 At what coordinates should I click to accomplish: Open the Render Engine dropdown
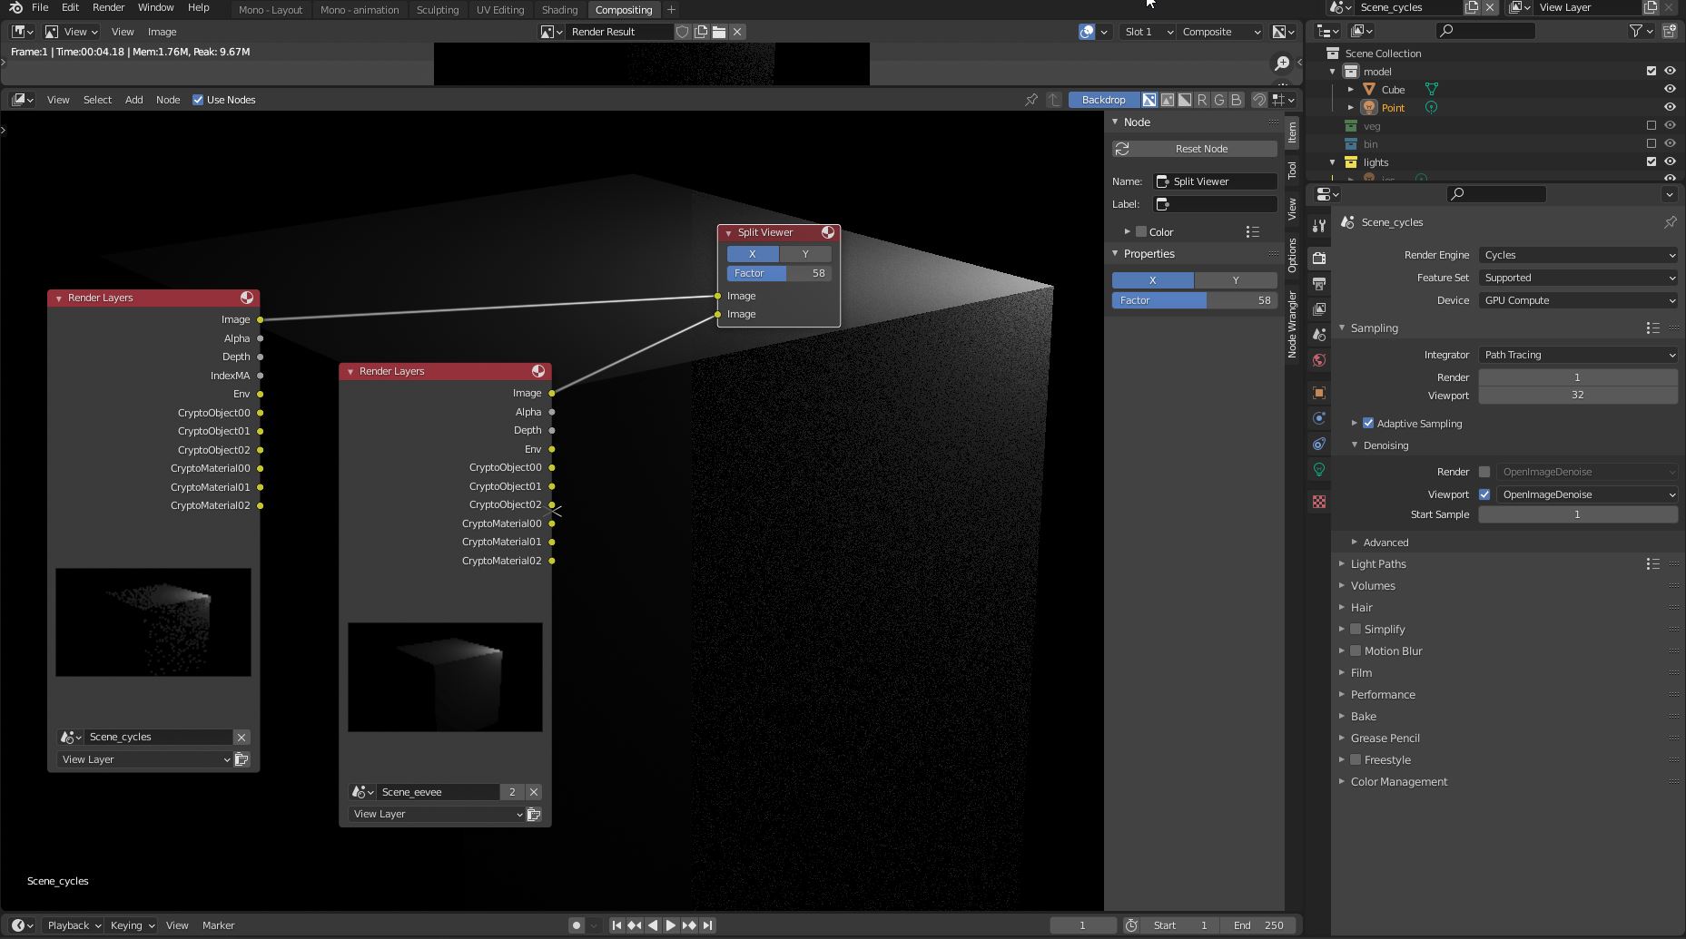1578,255
